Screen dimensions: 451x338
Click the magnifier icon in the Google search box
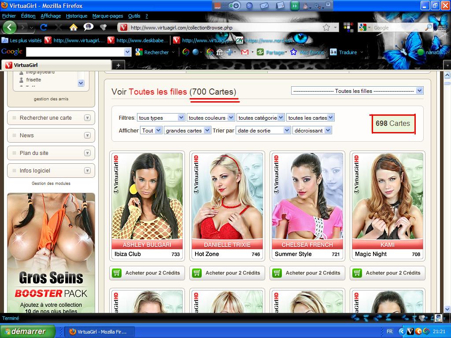(x=428, y=28)
